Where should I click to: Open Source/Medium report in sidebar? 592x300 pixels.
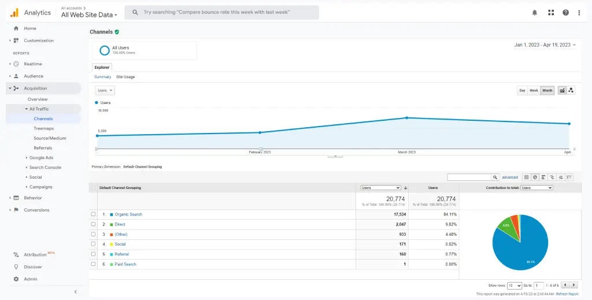point(50,138)
